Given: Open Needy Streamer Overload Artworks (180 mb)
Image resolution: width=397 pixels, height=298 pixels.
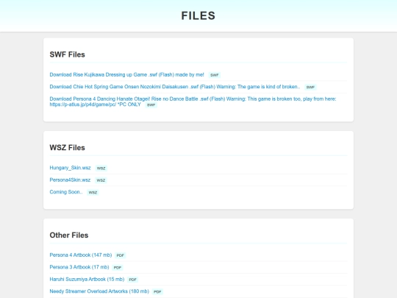Looking at the screenshot, I should tap(99, 291).
